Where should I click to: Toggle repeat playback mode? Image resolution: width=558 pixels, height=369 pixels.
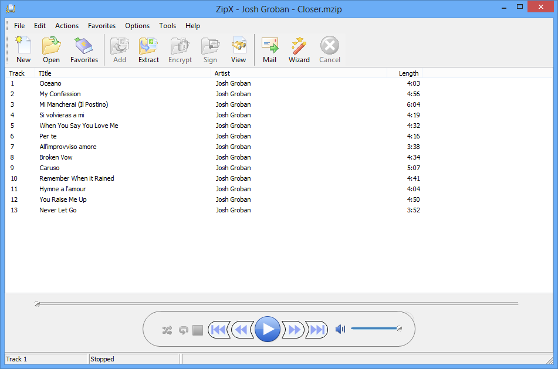pos(183,330)
